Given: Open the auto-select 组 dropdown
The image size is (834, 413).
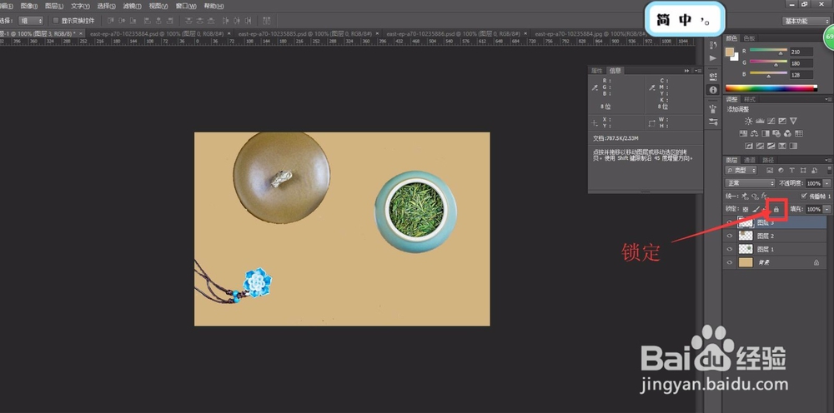Looking at the screenshot, I should pos(31,21).
